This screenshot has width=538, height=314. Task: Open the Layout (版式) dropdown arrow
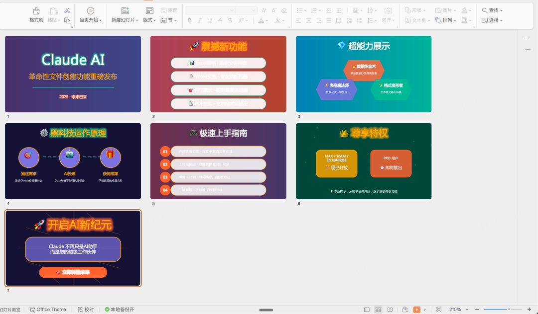[155, 20]
